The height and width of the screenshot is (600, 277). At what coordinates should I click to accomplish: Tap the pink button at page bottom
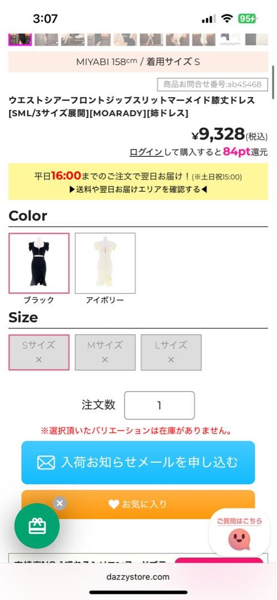(219, 561)
